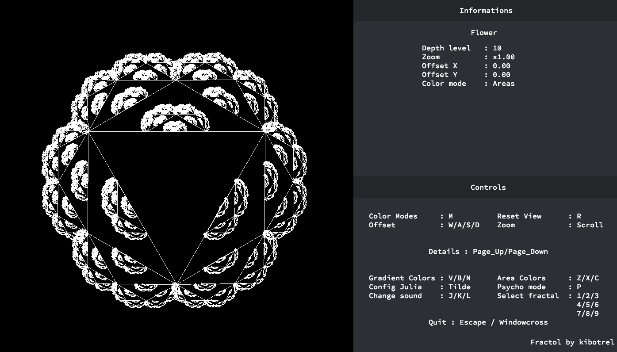Click the Z/X/C key hint

point(588,278)
